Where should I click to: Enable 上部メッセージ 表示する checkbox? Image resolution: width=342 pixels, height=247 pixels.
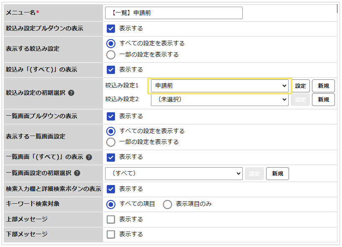pyautogui.click(x=111, y=220)
